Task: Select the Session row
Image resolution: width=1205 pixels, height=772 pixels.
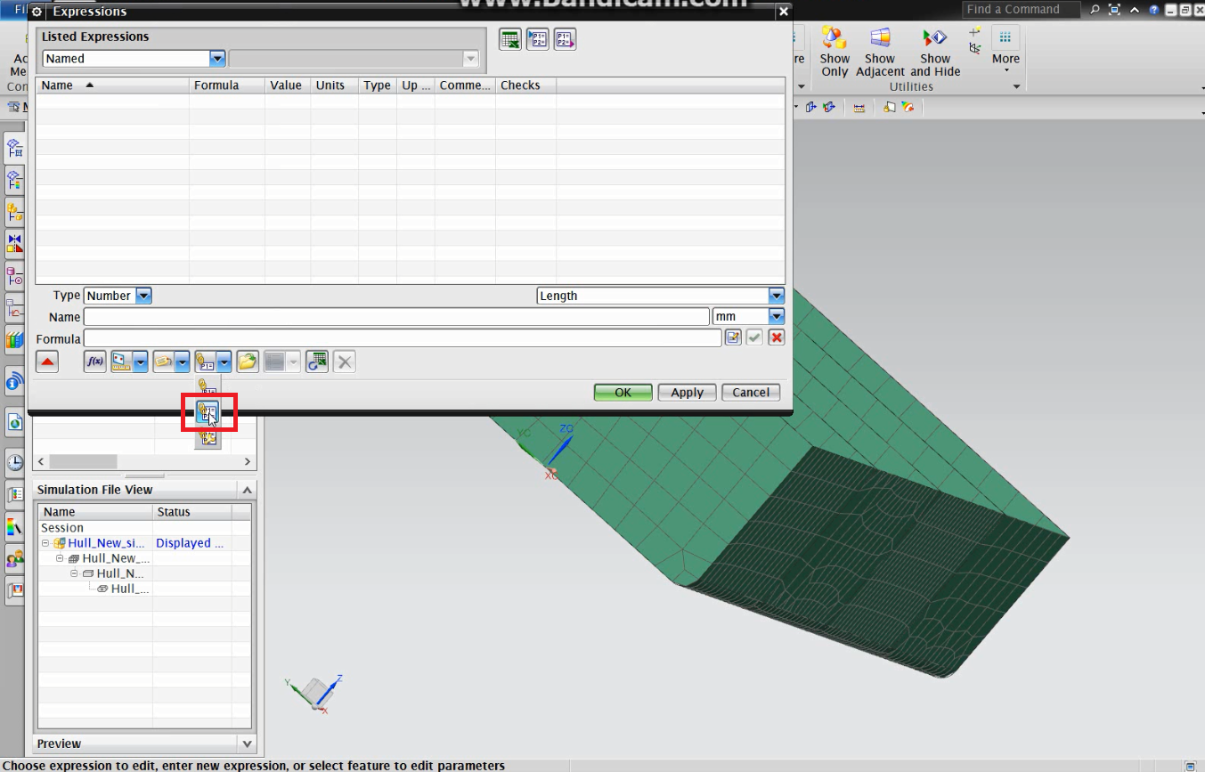Action: pyautogui.click(x=143, y=528)
